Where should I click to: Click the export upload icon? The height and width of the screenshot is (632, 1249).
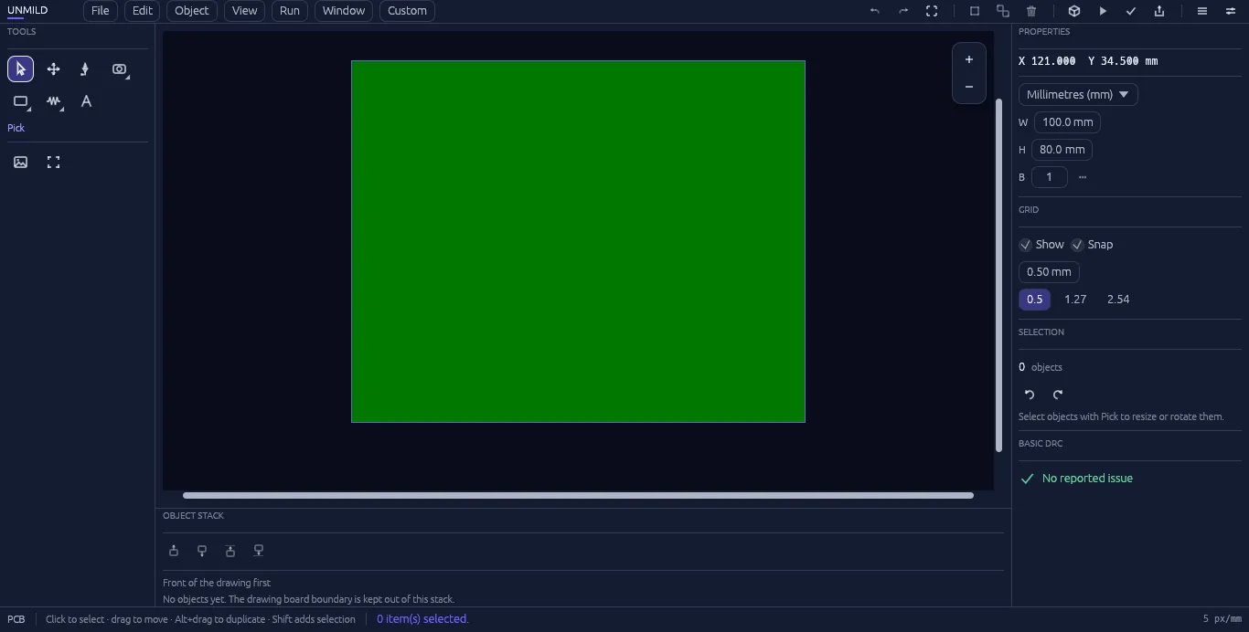1159,11
